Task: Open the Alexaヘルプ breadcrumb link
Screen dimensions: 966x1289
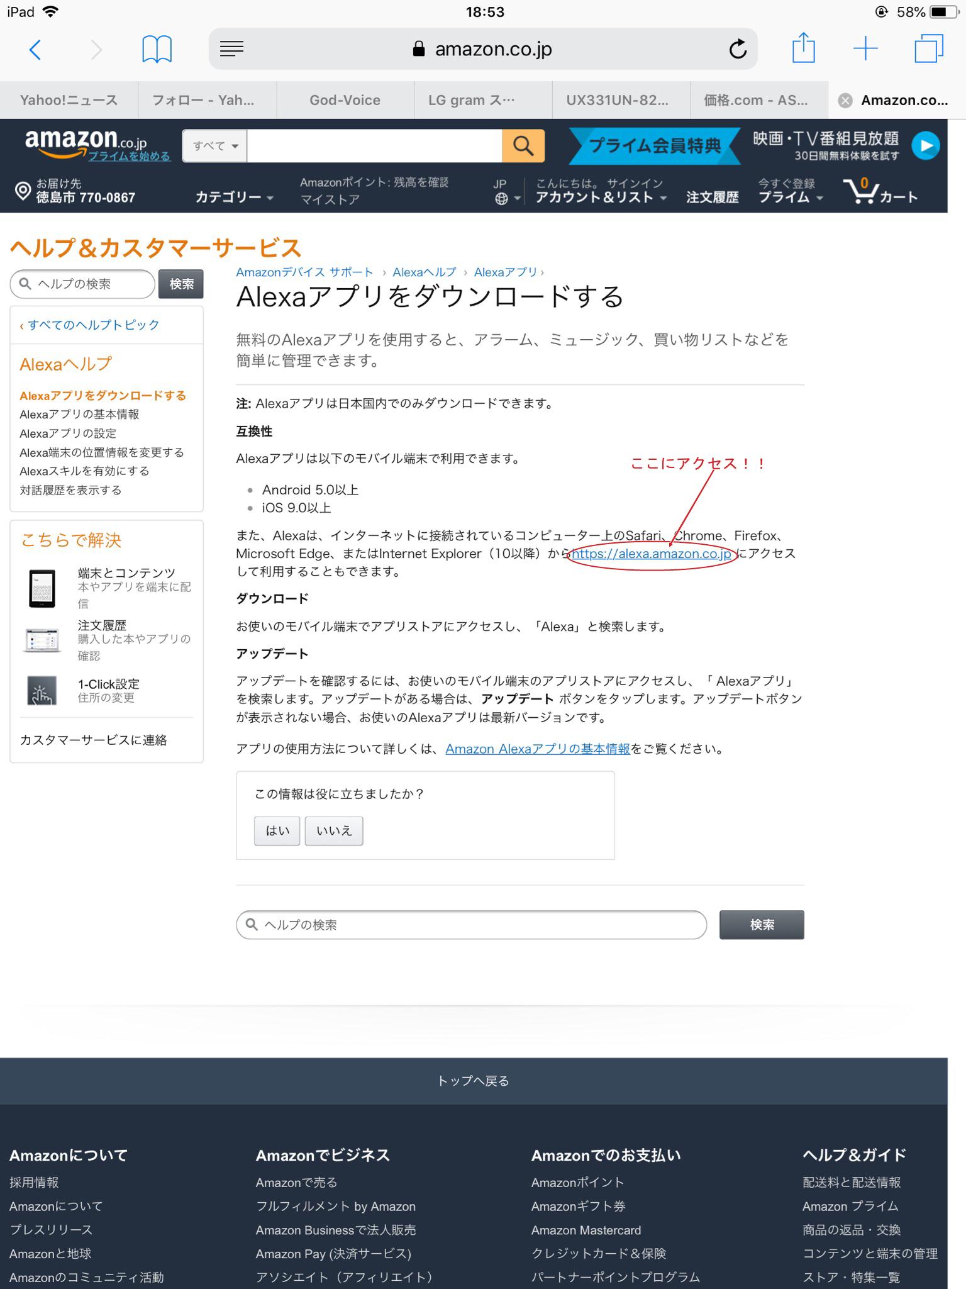Action: click(x=425, y=272)
